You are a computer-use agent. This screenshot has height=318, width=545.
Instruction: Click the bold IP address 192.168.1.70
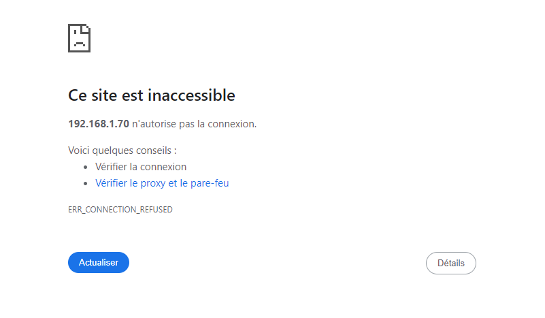(x=99, y=124)
